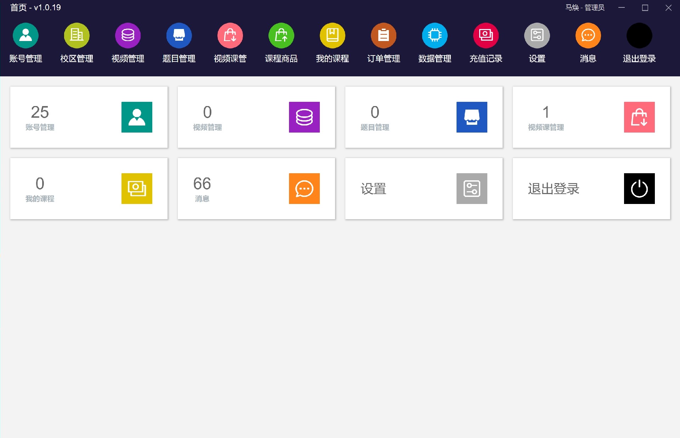Click the 视频课管理 caption on the card
Screen dimensions: 680x438
tap(546, 127)
